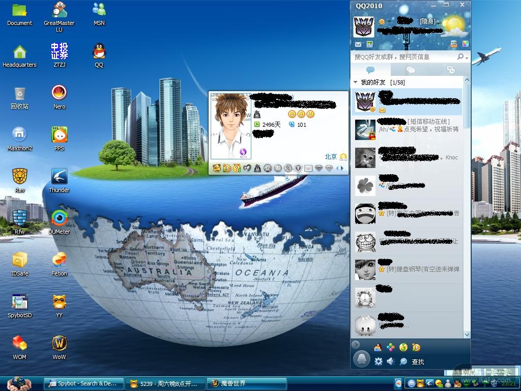521x391 pixels.
Task: Open the colorful skin changer icon in QQ header
Action: [465, 44]
